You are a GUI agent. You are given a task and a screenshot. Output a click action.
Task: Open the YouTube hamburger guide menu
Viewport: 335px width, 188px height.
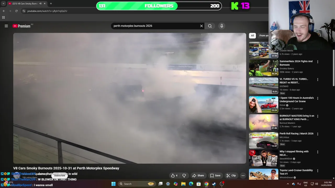(x=6, y=26)
